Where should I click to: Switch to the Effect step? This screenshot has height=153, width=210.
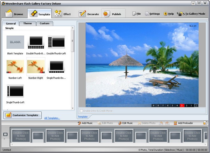coord(63,14)
